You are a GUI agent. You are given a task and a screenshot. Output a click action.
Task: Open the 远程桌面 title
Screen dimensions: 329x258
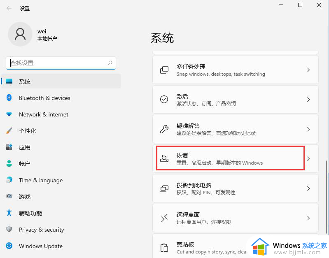tap(188, 214)
